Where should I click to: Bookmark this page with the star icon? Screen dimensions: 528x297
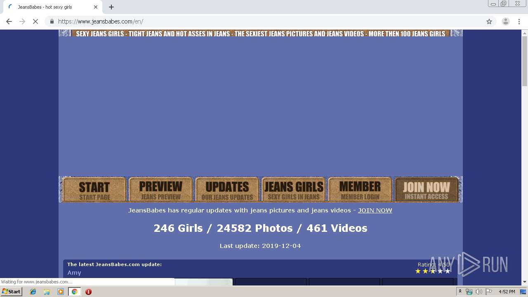(489, 21)
